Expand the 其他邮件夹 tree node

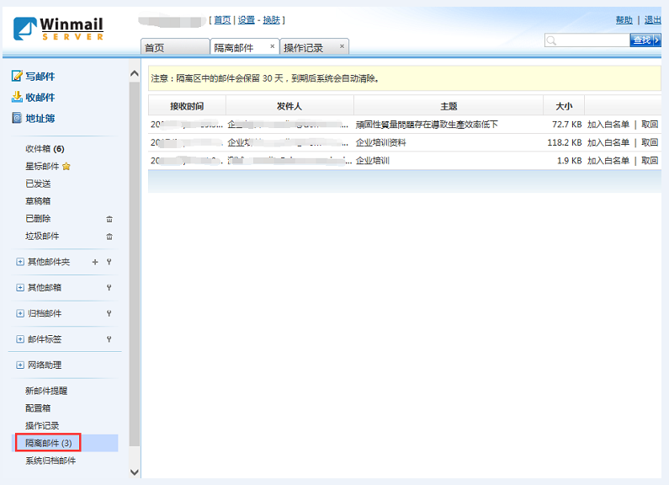pyautogui.click(x=20, y=262)
